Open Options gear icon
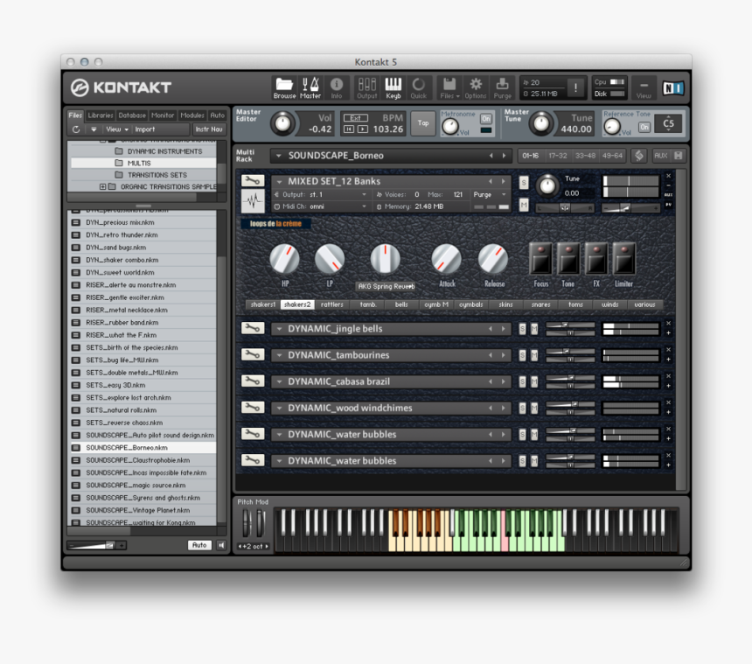This screenshot has width=752, height=664. pyautogui.click(x=476, y=87)
